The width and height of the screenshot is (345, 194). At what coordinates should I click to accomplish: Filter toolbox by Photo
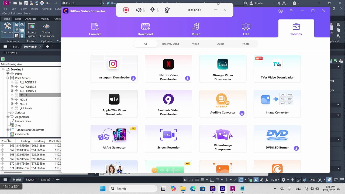246,44
